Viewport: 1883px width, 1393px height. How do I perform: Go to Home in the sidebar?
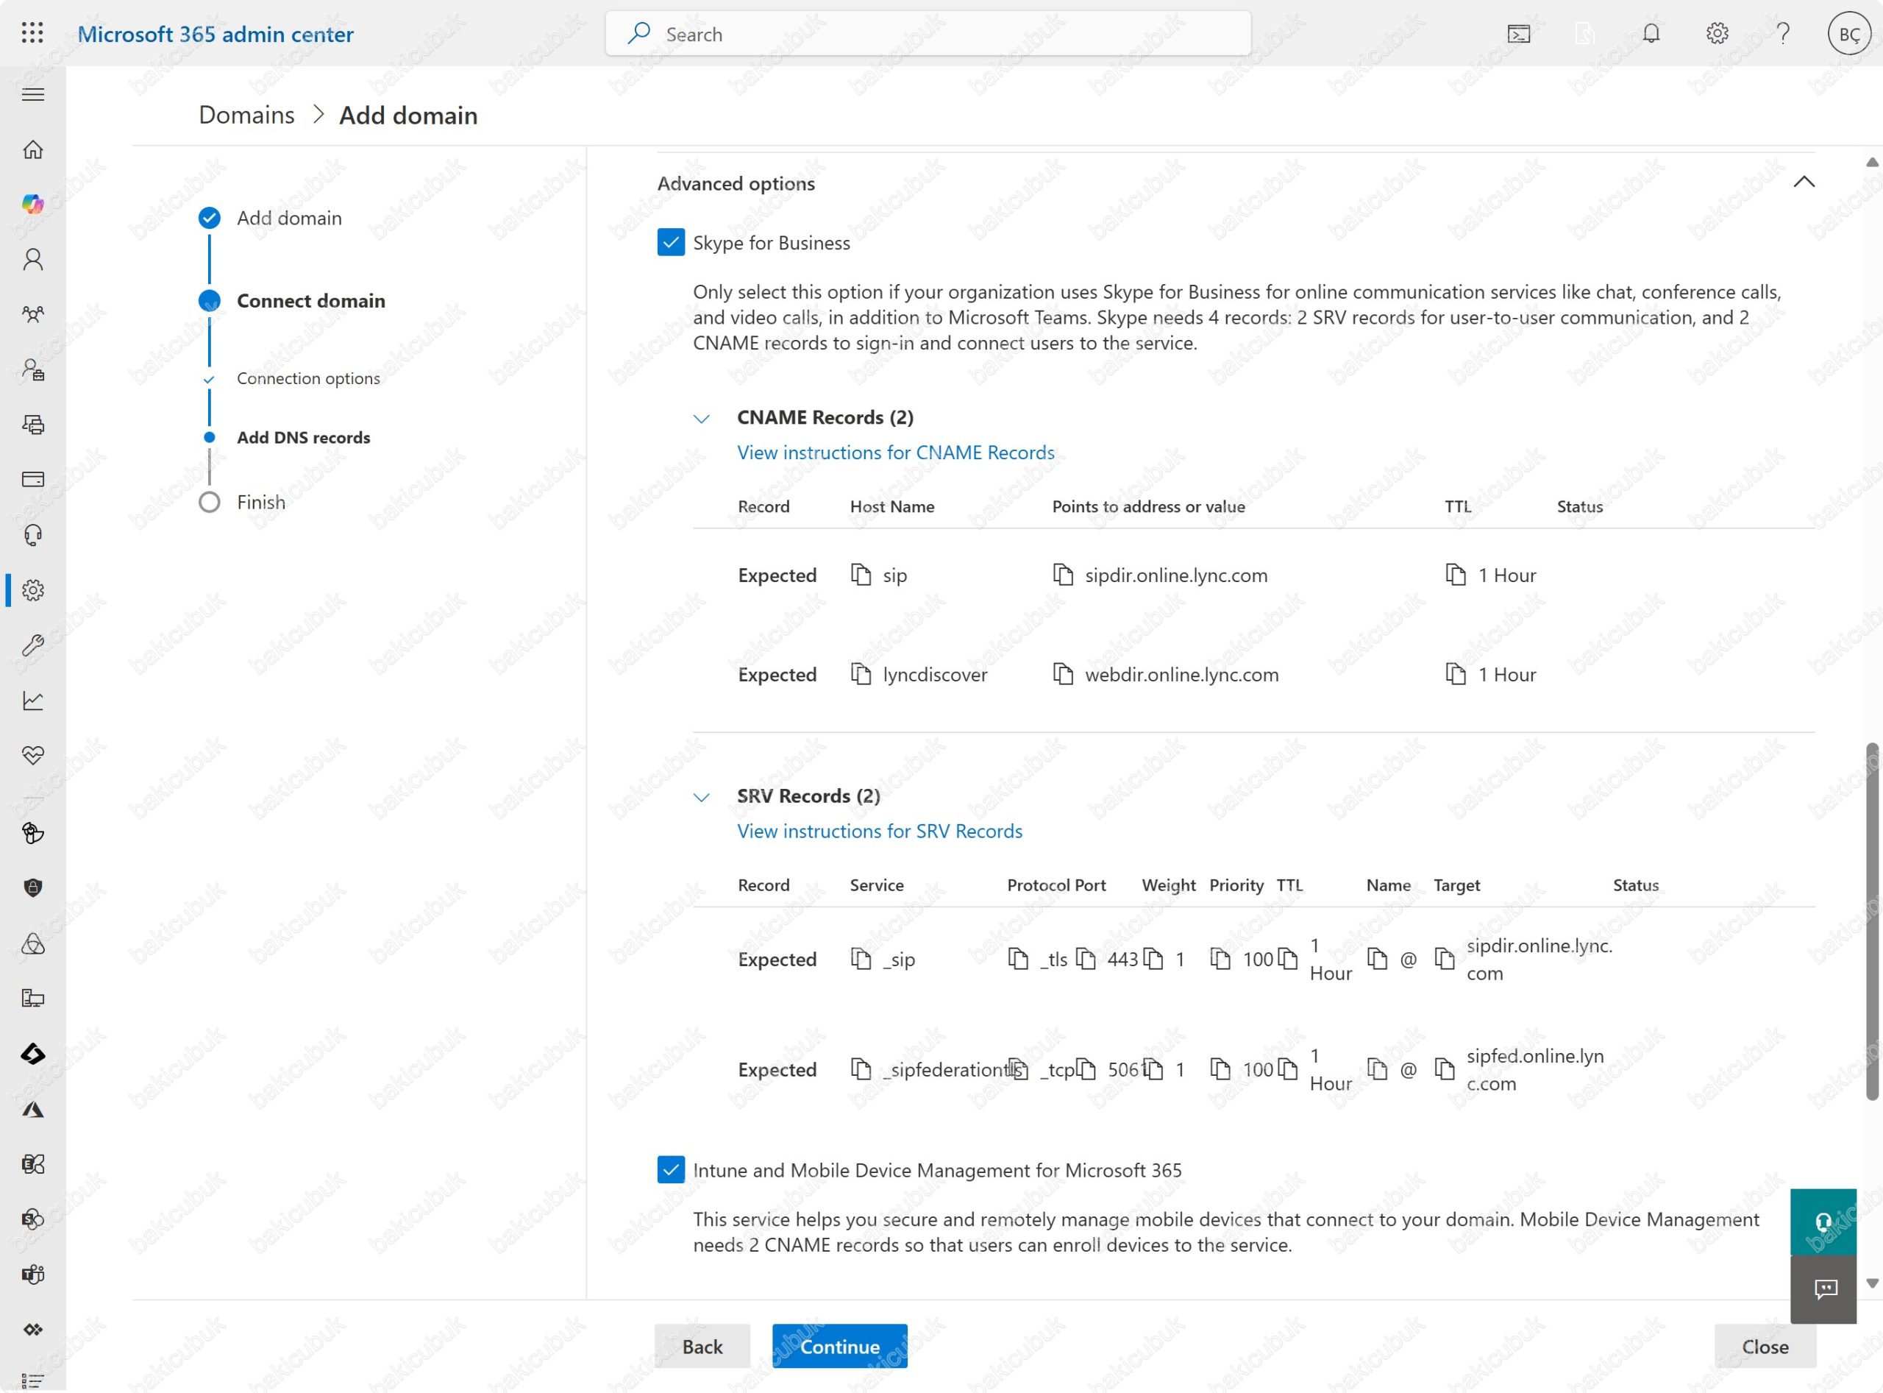click(x=33, y=149)
